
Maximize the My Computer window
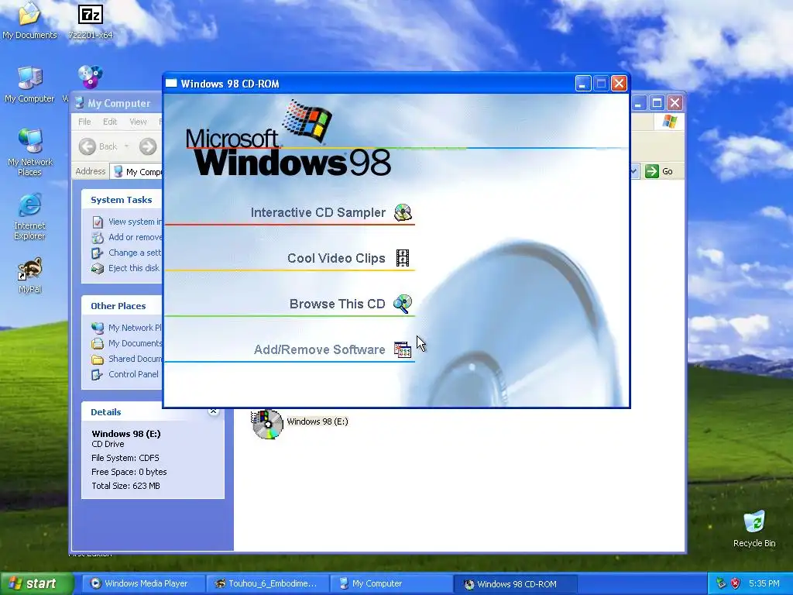[657, 103]
